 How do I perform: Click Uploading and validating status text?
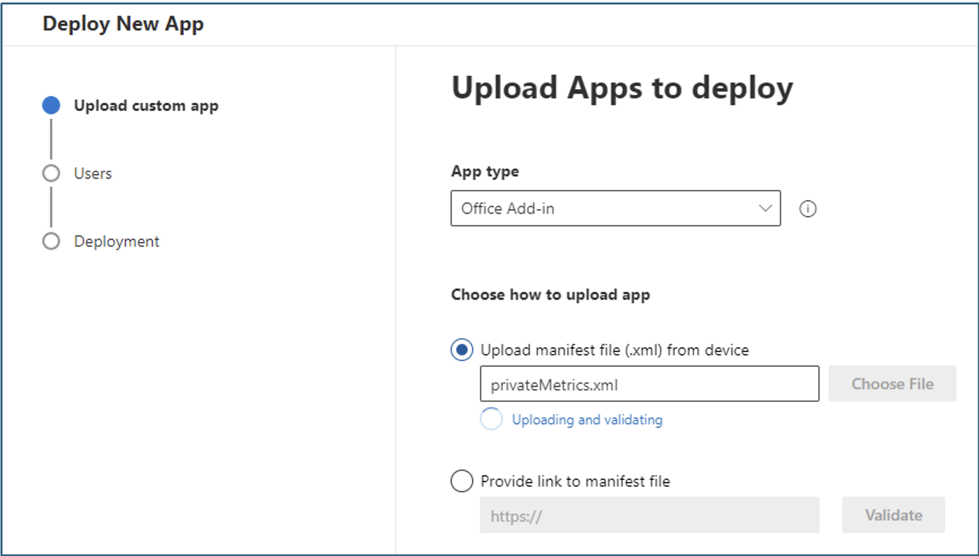pos(587,420)
